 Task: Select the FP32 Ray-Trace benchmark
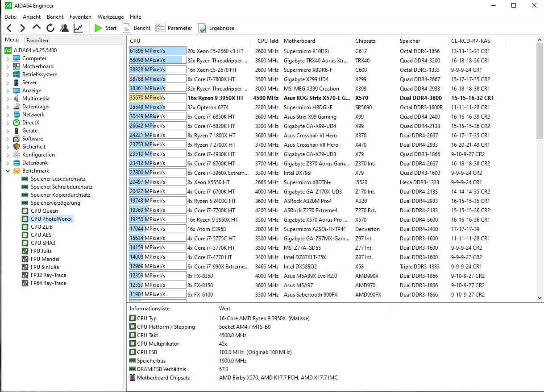tap(48, 275)
